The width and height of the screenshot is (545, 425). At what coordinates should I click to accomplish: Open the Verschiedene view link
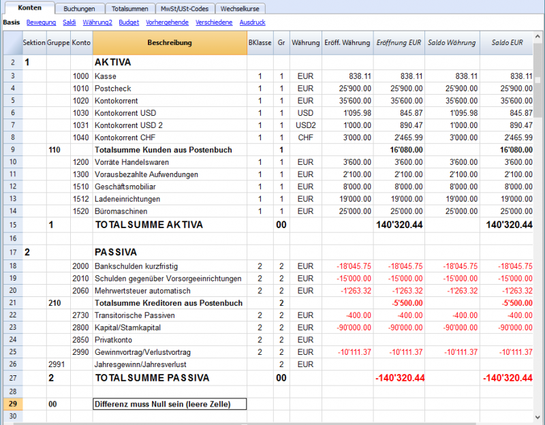[214, 22]
